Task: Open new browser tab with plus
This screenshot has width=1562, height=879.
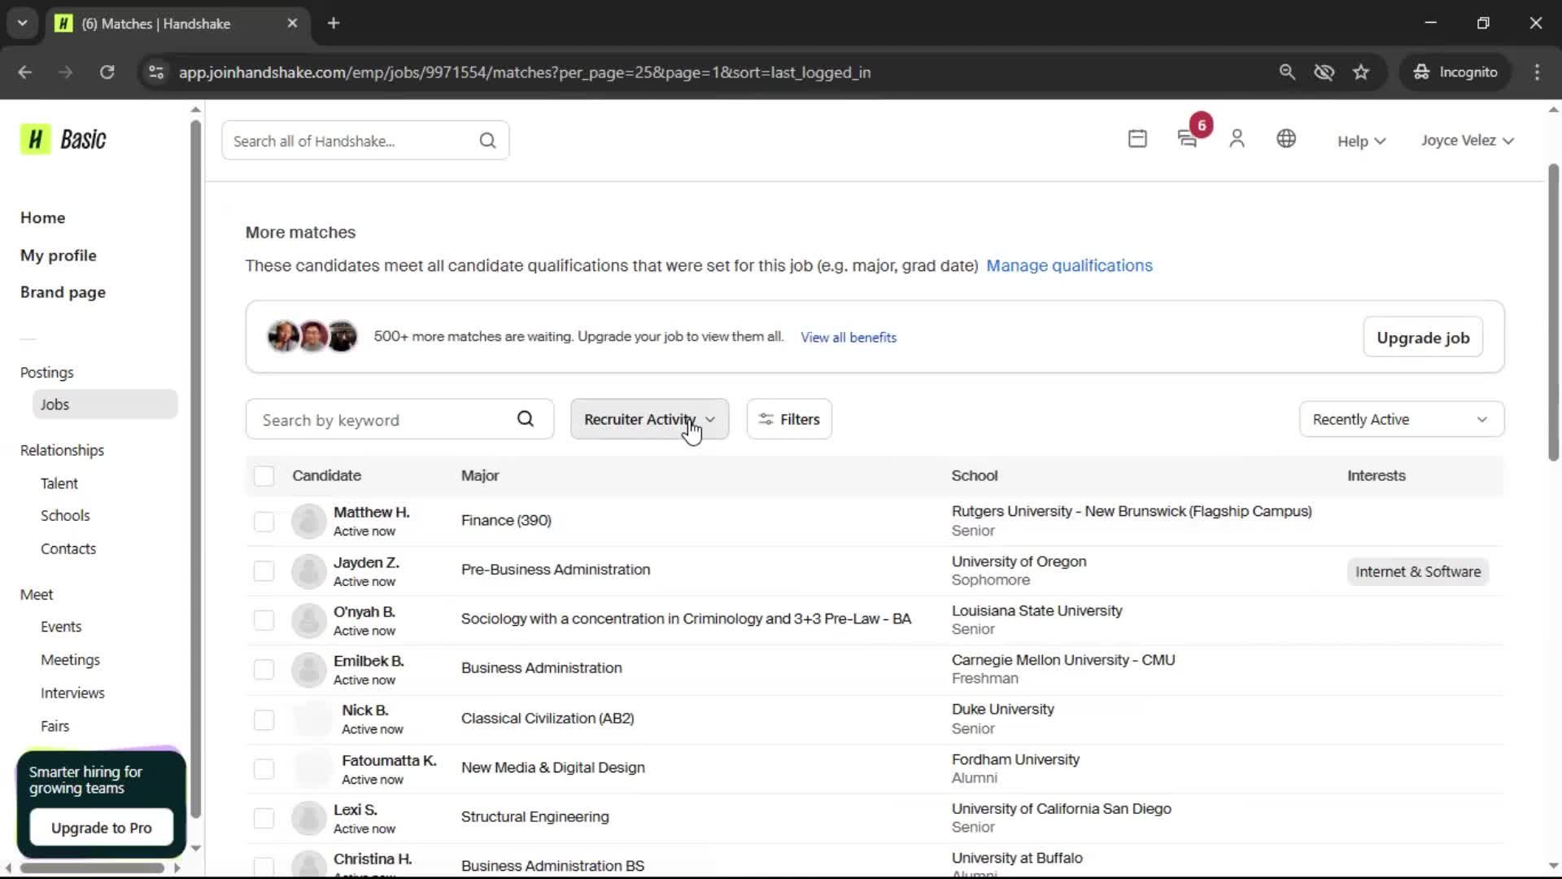Action: pyautogui.click(x=334, y=23)
